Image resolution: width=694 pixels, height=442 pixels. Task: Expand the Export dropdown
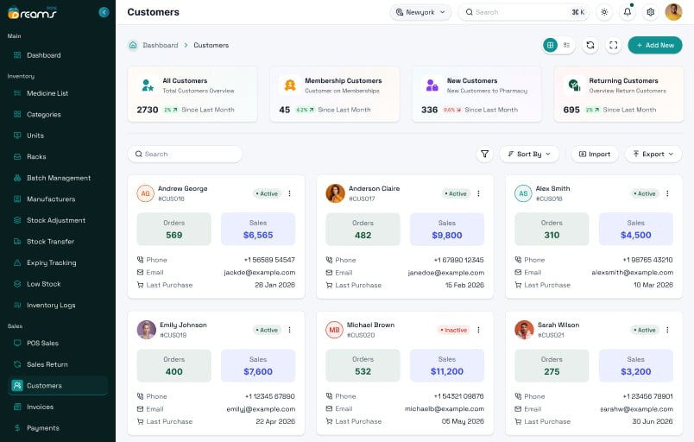pos(653,154)
